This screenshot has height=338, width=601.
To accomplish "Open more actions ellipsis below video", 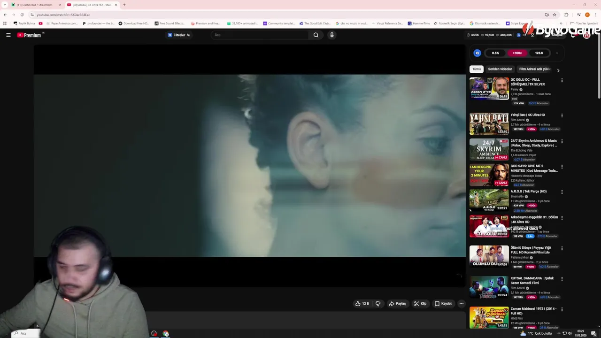I will coord(462,304).
